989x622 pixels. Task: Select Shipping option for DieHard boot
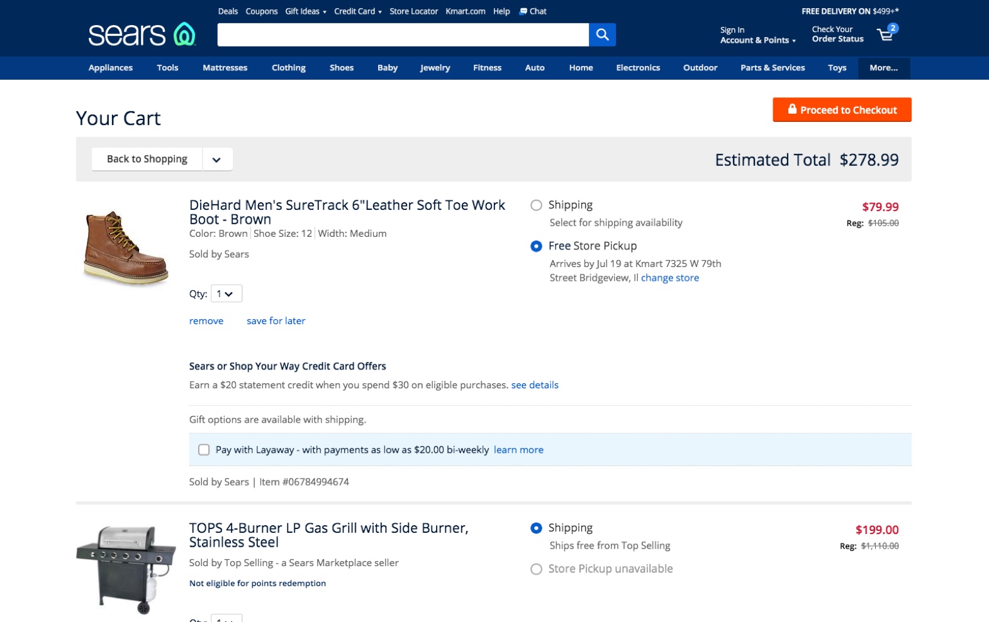click(x=536, y=205)
